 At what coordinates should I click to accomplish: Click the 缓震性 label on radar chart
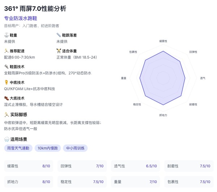coord(163,41)
